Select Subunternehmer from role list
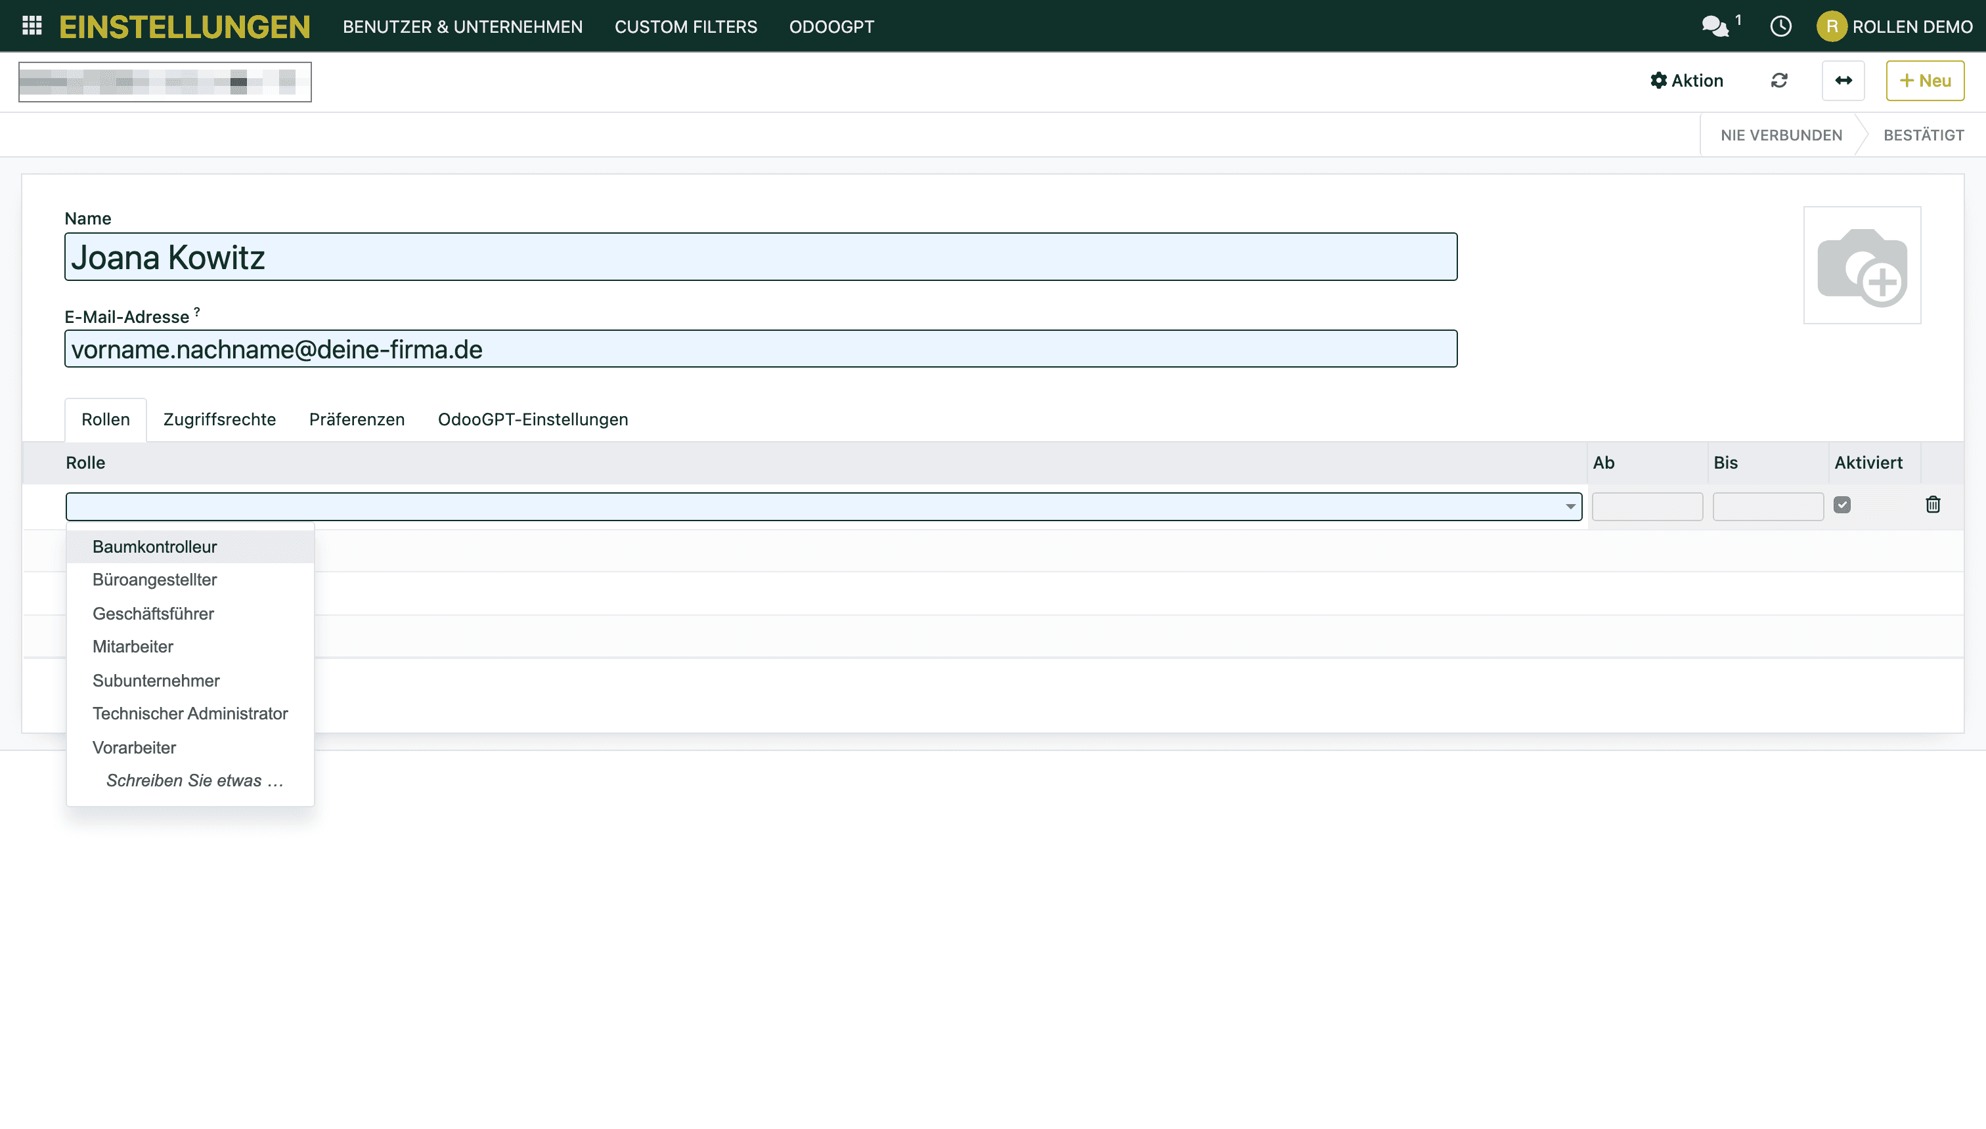The height and width of the screenshot is (1129, 1986). point(190,681)
